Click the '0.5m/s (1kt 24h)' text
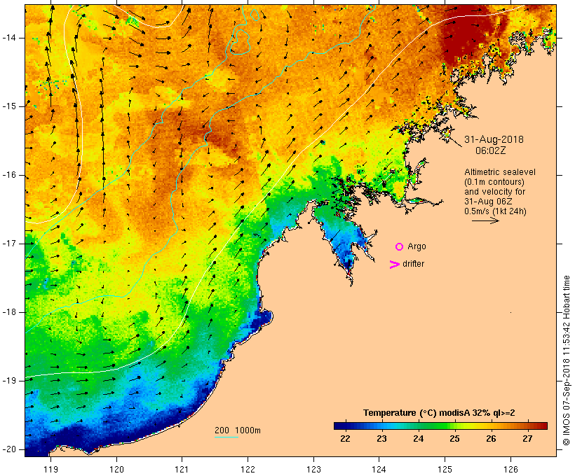The image size is (575, 476). tap(495, 211)
